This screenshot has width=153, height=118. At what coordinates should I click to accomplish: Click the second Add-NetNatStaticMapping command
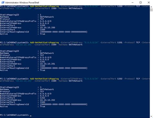pos(45,43)
